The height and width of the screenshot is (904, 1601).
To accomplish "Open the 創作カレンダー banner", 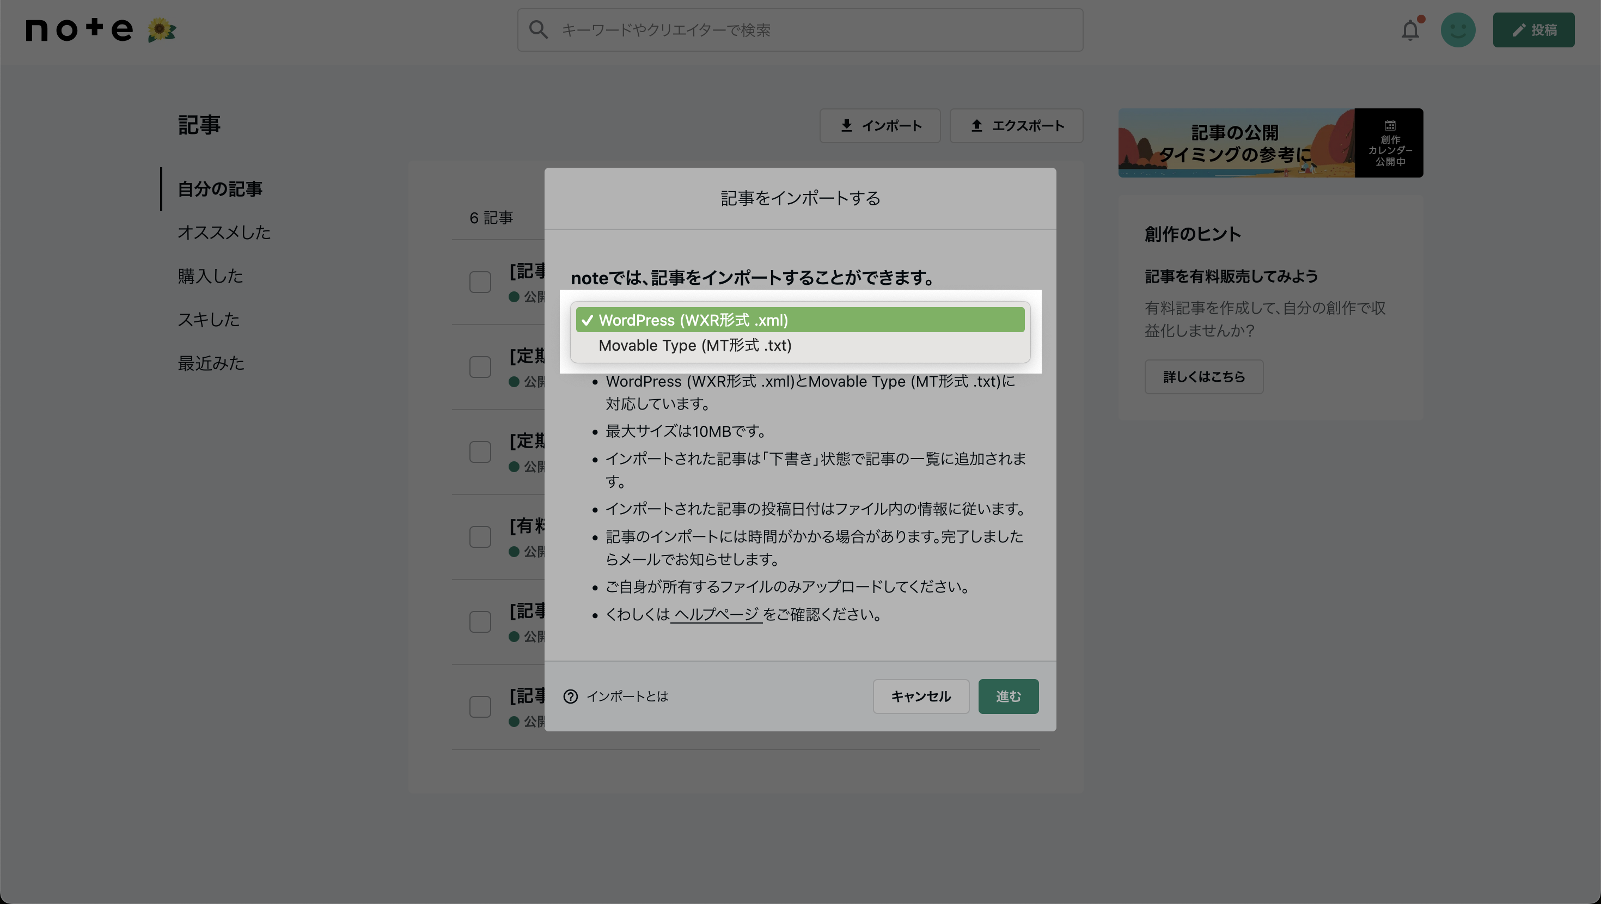I will tap(1270, 143).
